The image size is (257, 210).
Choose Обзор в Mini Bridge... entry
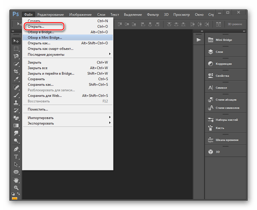45,38
